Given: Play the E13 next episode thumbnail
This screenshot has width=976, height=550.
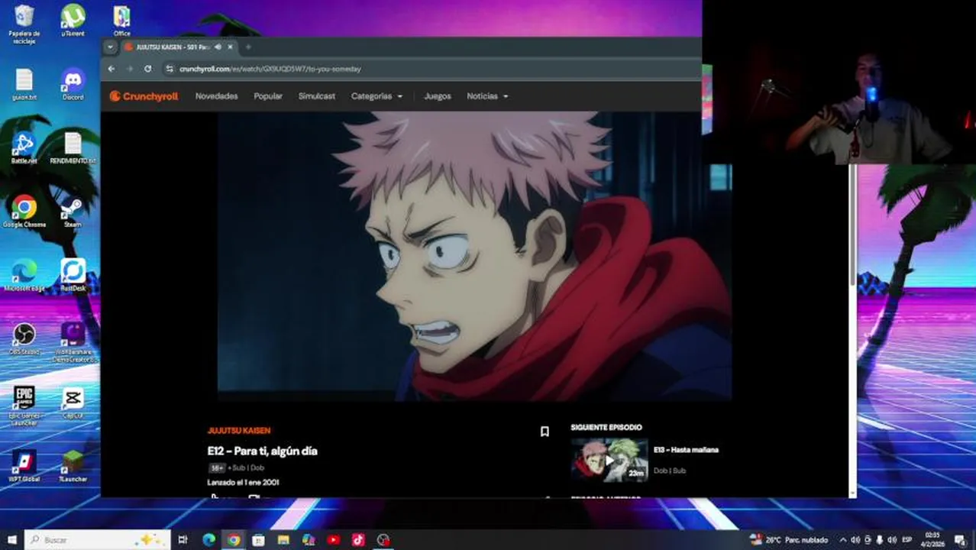Looking at the screenshot, I should pos(609,460).
